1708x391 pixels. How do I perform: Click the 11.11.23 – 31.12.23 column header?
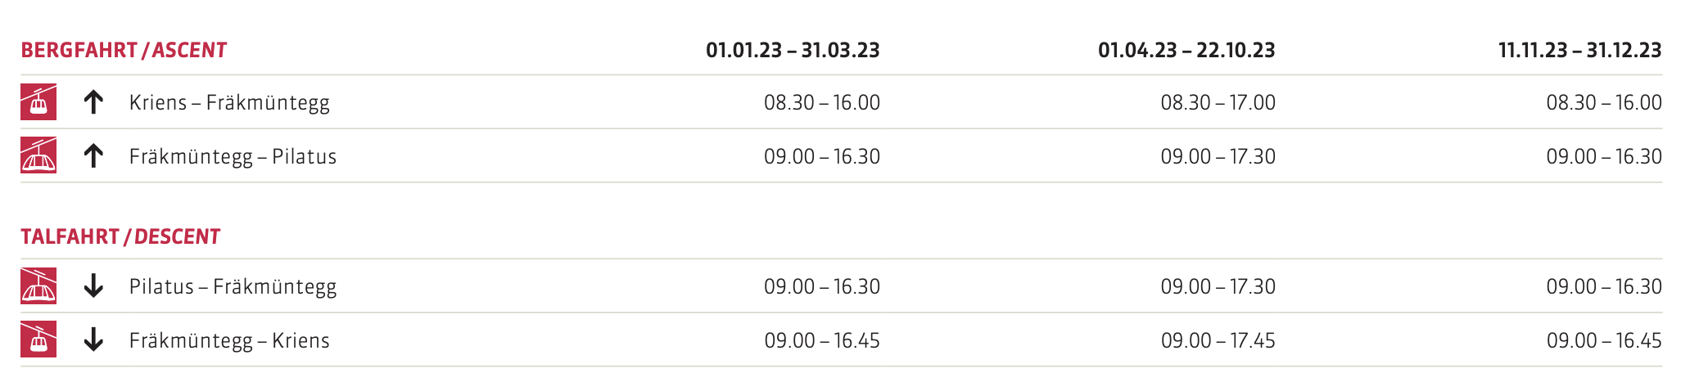(1579, 51)
